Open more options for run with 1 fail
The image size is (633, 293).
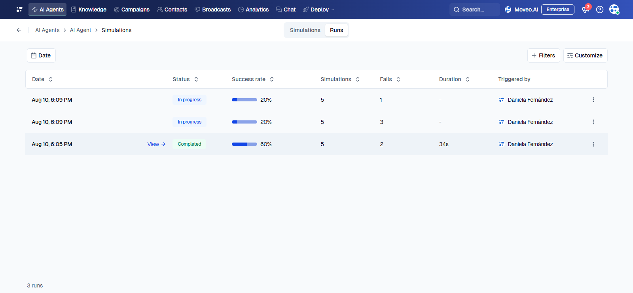click(x=593, y=100)
